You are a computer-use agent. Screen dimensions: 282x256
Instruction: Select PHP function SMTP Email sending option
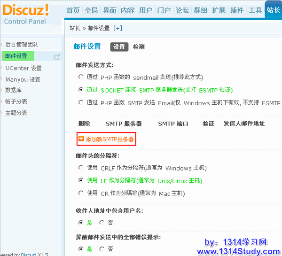pos(81,103)
